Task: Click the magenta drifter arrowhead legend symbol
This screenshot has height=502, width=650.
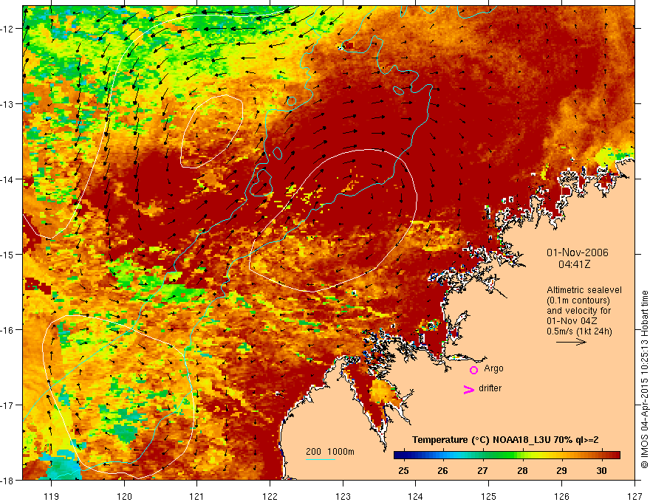Action: 469,389
